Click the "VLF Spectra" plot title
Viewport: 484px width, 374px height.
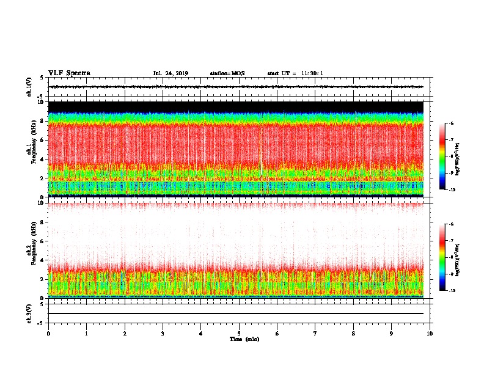[69, 73]
